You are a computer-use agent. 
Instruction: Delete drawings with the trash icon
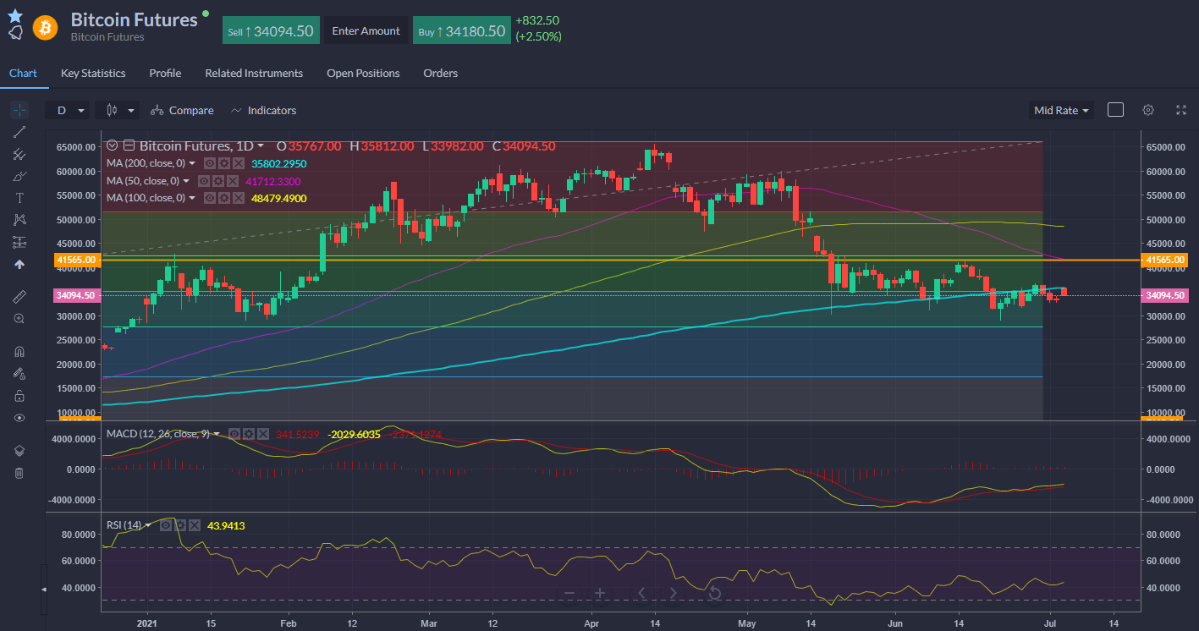tap(19, 473)
